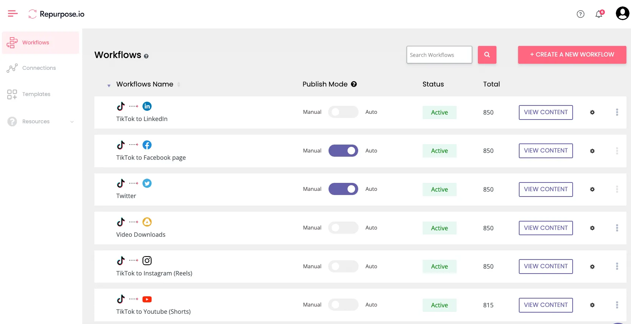The image size is (631, 324).
Task: Open the notifications bell icon
Action: (599, 14)
